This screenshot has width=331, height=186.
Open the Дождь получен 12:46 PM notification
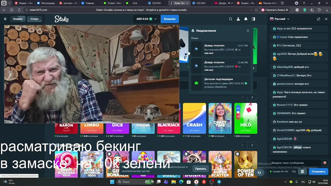click(x=221, y=66)
